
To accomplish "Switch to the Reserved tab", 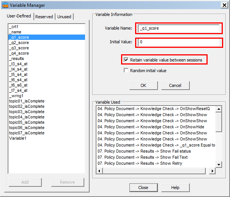I will coord(44,17).
